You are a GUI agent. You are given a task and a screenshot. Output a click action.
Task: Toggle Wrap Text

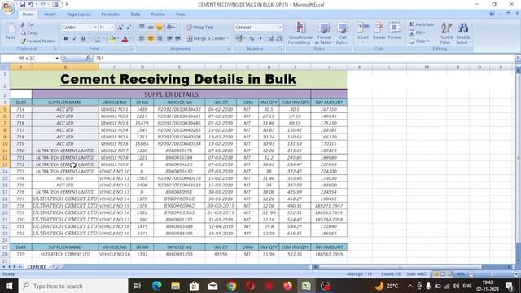200,28
